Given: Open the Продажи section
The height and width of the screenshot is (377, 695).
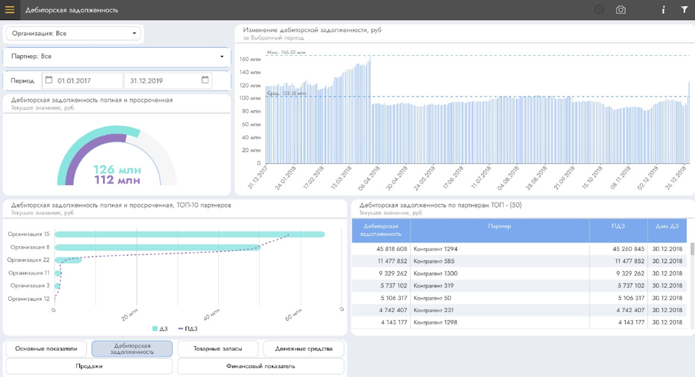Looking at the screenshot, I should pos(89,366).
